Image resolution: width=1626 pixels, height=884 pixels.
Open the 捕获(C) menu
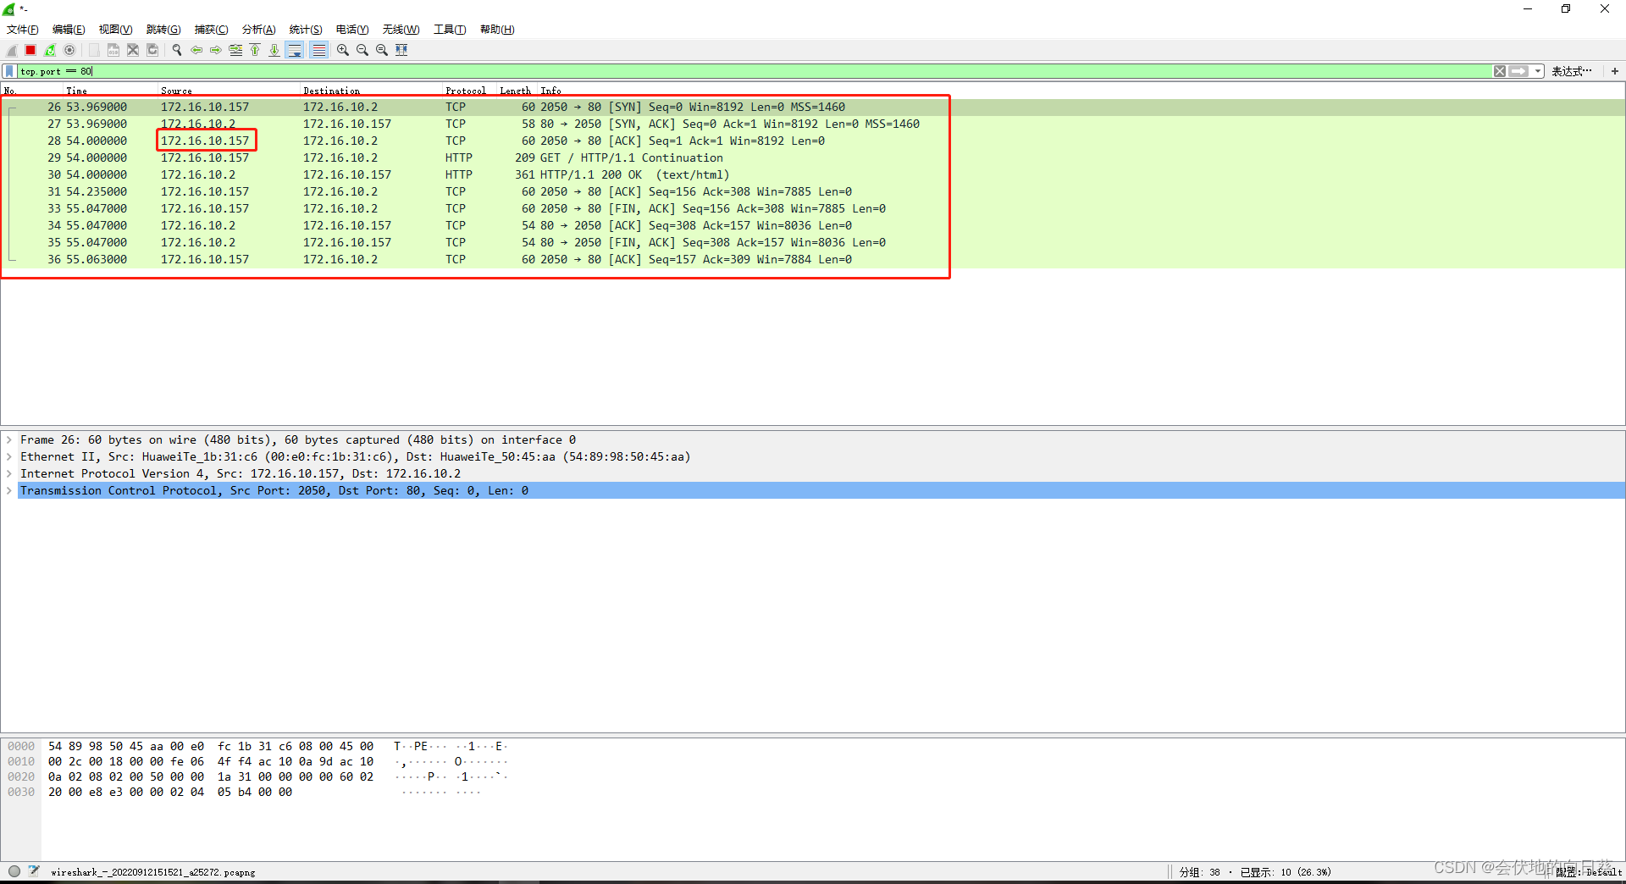coord(211,30)
